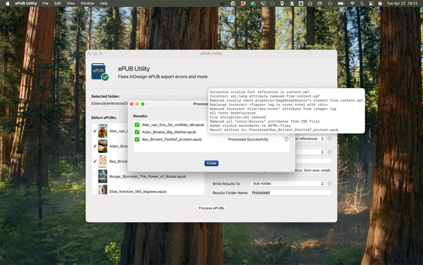This screenshot has width=423, height=265.
Task: Click the Outlook icon in the menu bar
Action: coord(233,4)
